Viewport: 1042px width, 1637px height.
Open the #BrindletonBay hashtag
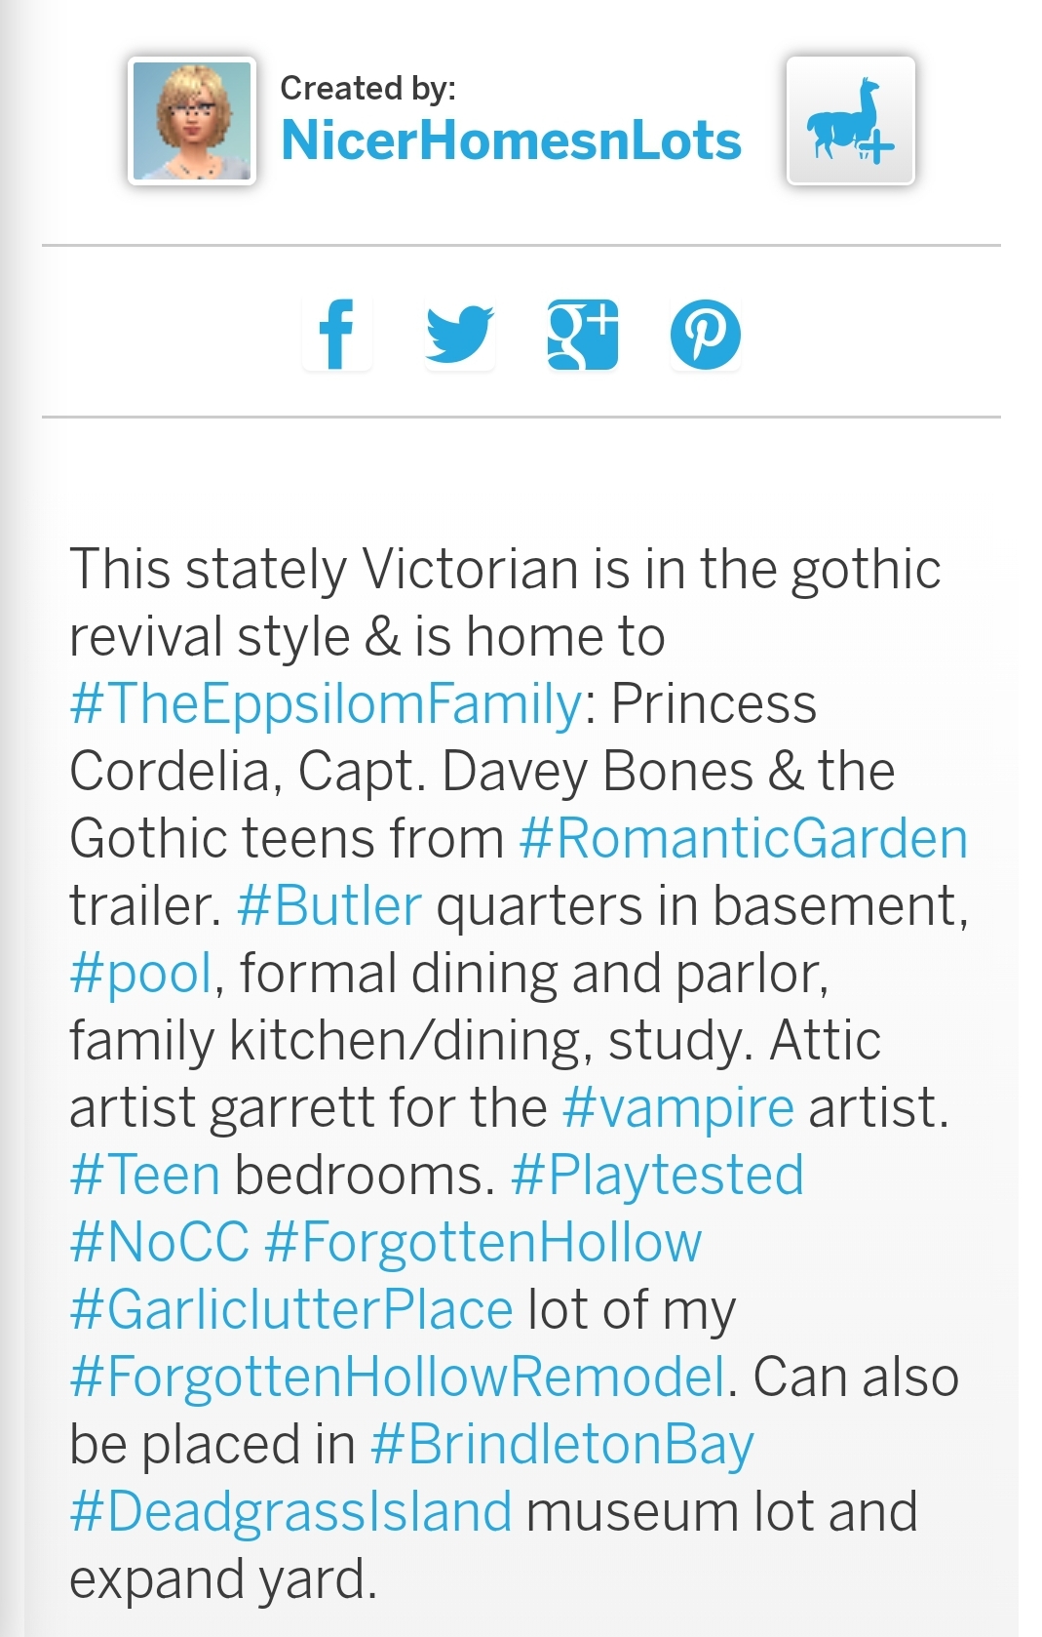click(562, 1445)
